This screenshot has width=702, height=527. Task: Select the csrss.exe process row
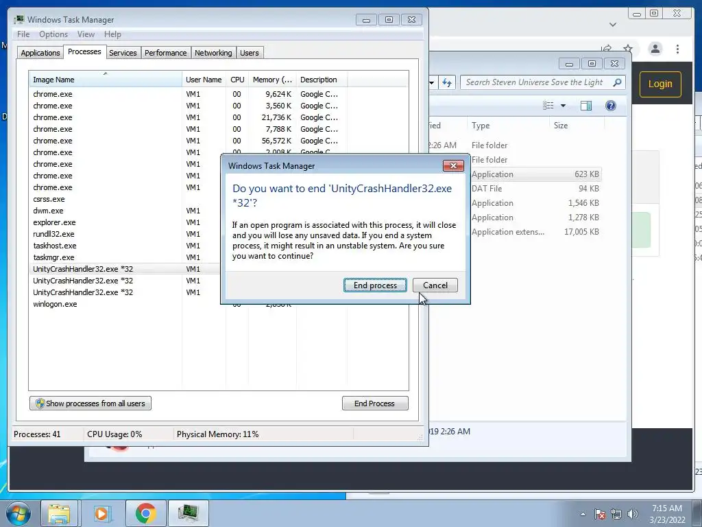coord(125,199)
